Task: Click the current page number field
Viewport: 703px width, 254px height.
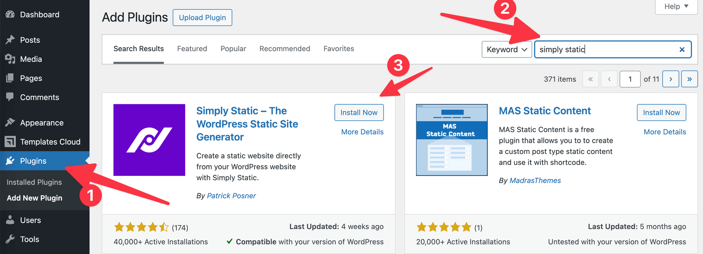Action: point(630,79)
